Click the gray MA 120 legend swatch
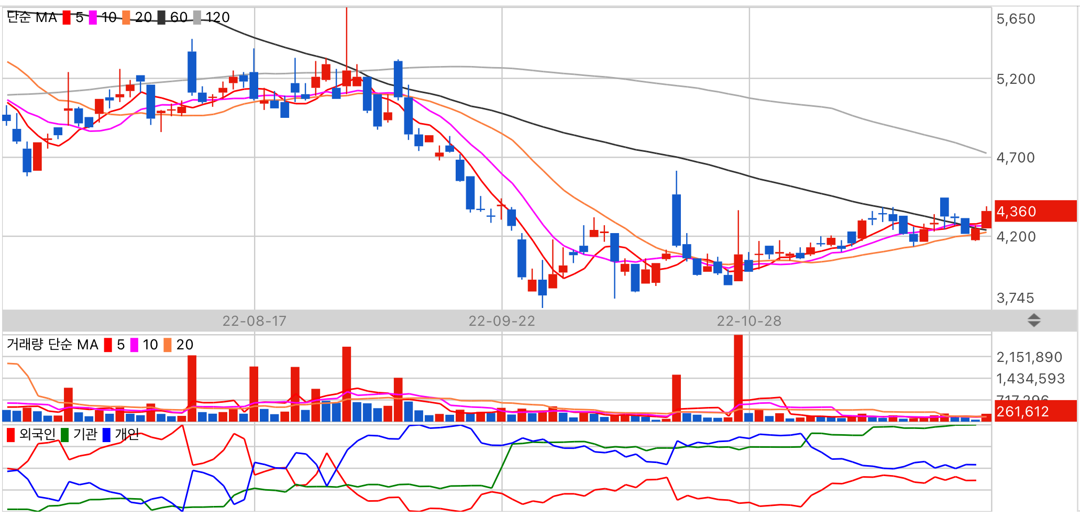This screenshot has height=518, width=1080. 197,18
